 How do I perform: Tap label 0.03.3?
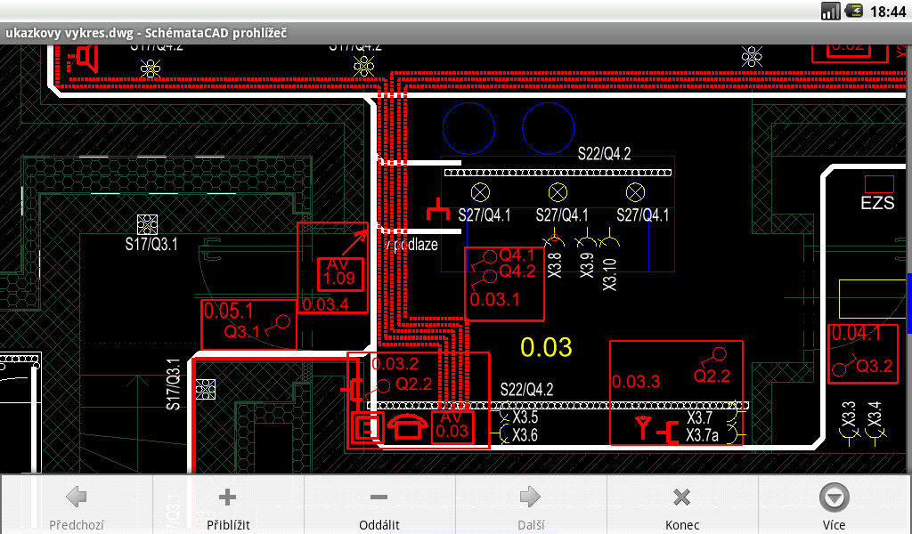(636, 382)
